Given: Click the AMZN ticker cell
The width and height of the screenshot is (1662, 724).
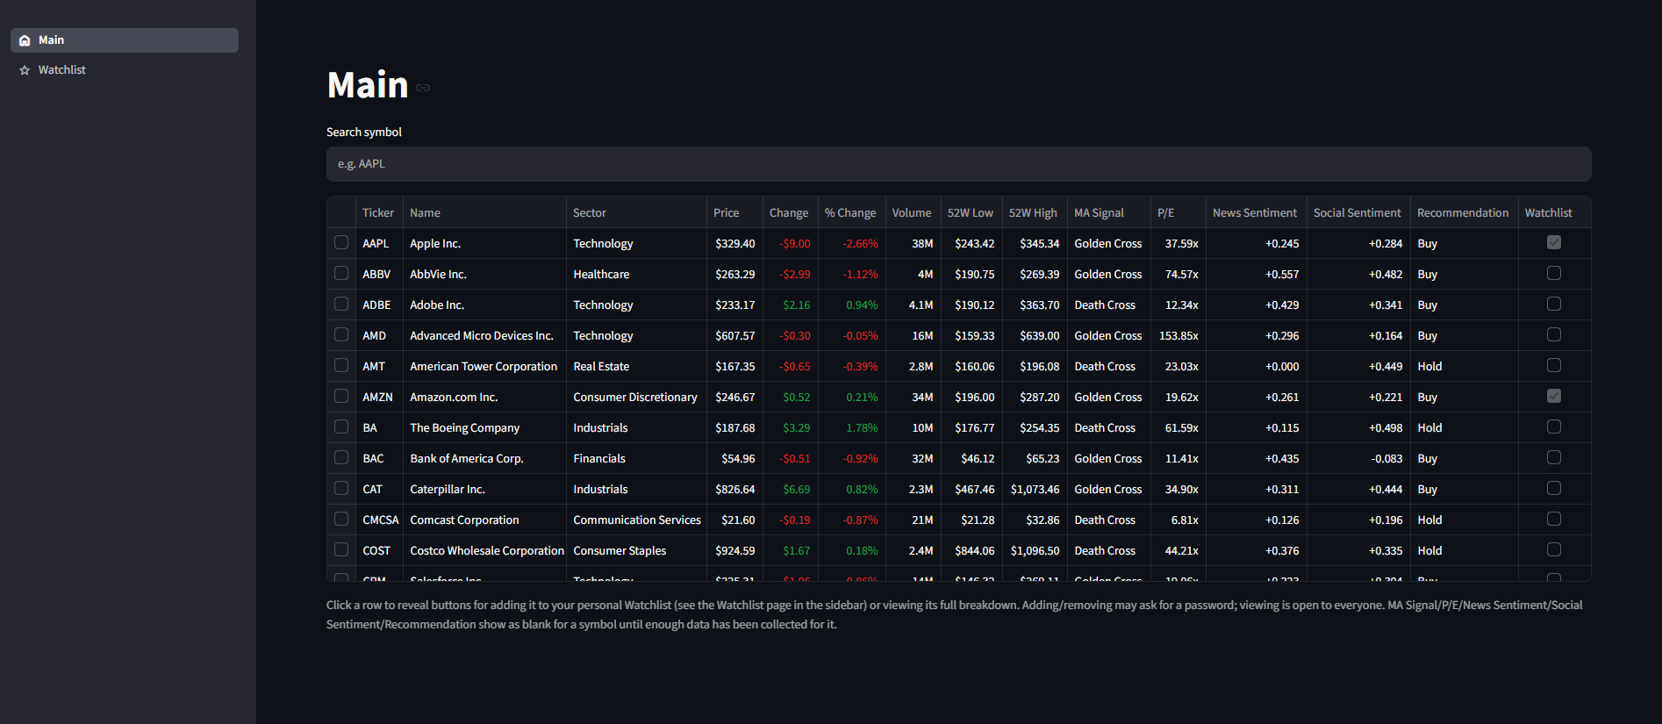Looking at the screenshot, I should [379, 397].
